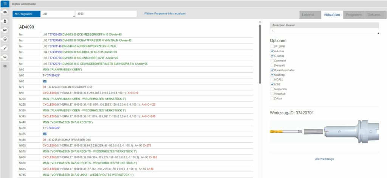Enable the Vorschub option
This screenshot has height=178, width=387.
272,94
